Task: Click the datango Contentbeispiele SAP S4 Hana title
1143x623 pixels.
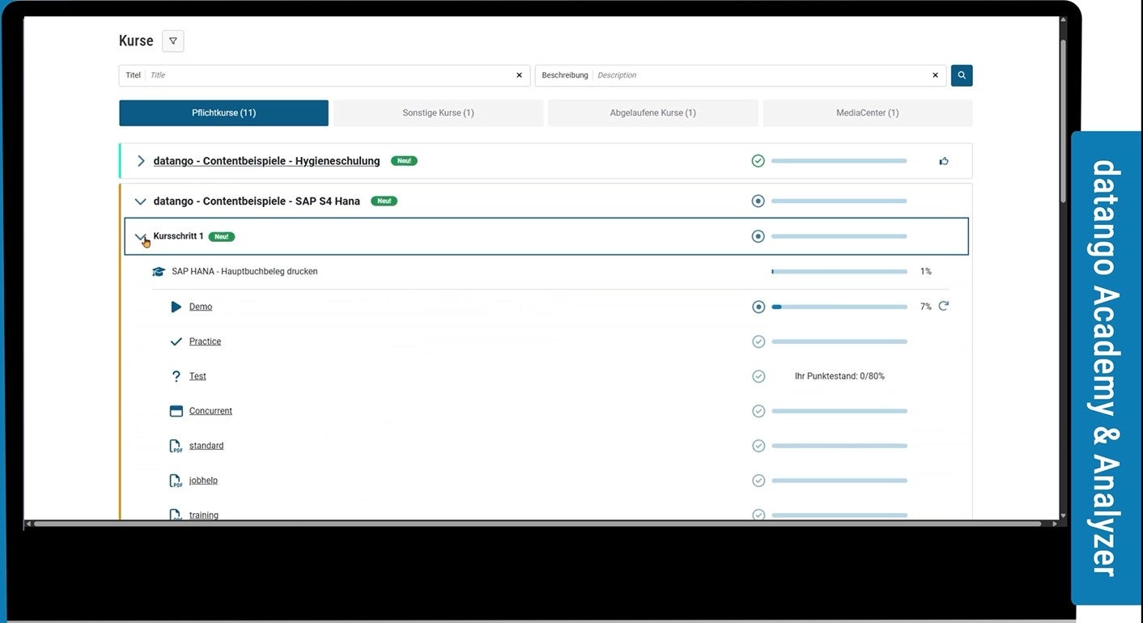Action: (x=257, y=201)
